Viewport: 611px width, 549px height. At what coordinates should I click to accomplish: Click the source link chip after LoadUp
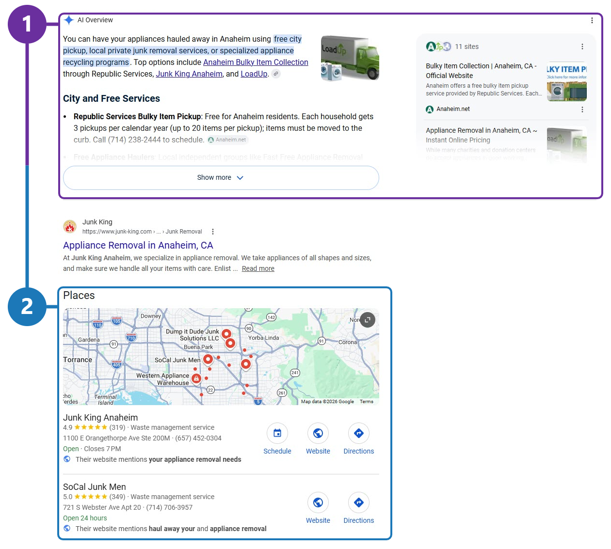click(276, 74)
